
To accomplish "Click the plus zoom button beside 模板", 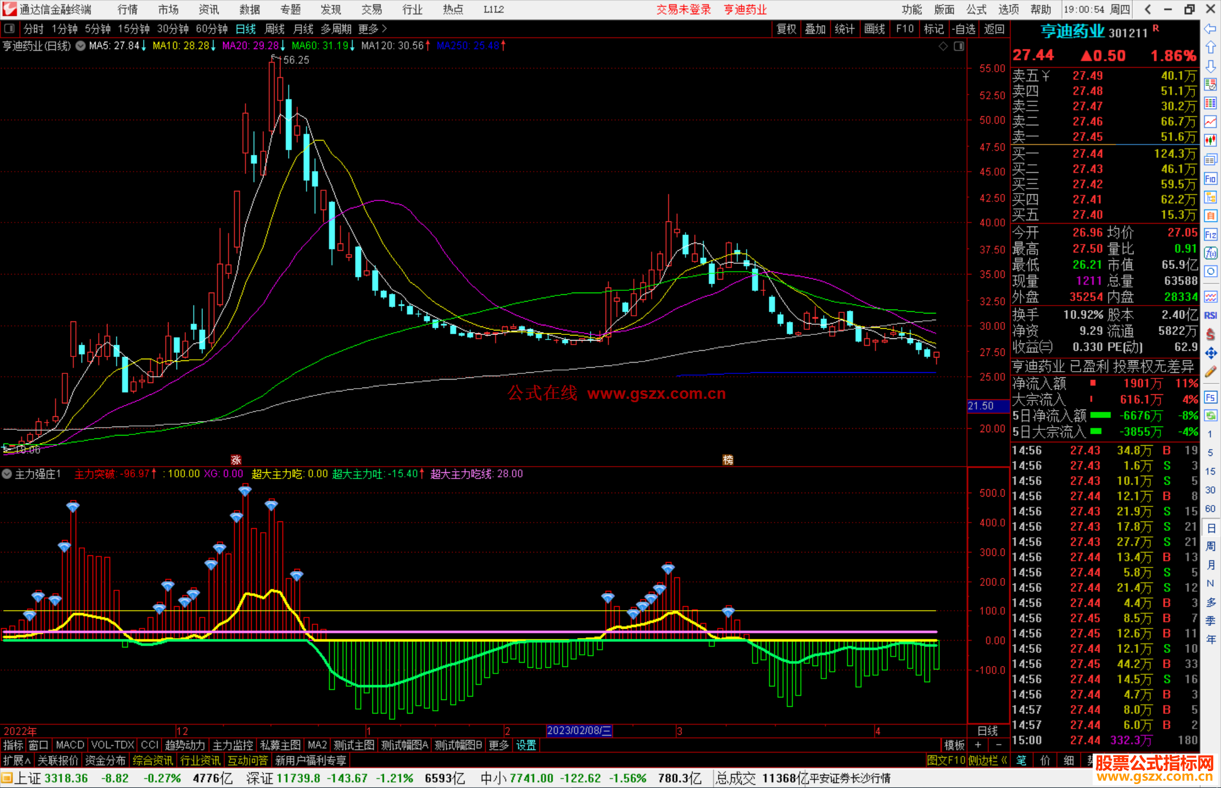I will pos(978,745).
